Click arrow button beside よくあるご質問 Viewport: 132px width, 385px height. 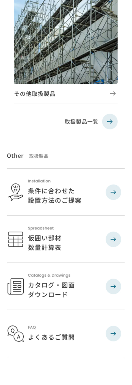[113, 334]
